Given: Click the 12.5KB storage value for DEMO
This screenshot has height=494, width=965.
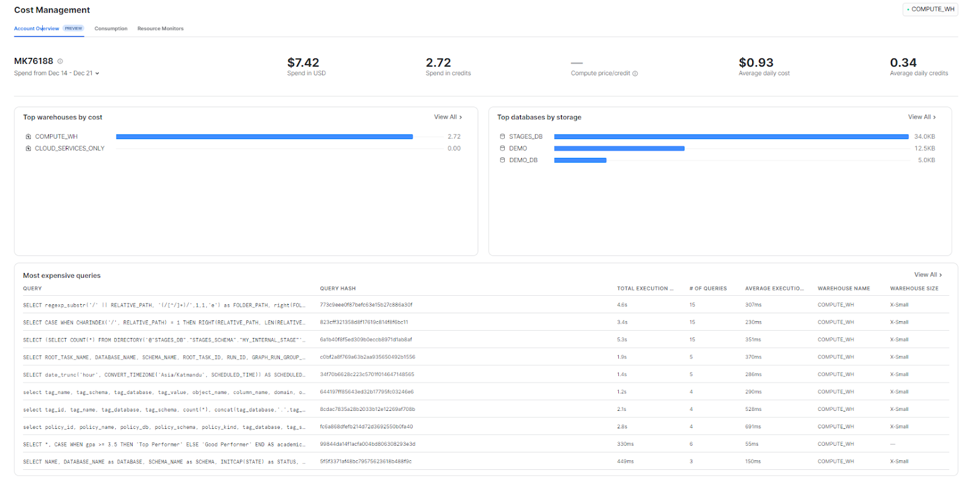Looking at the screenshot, I should tap(925, 148).
